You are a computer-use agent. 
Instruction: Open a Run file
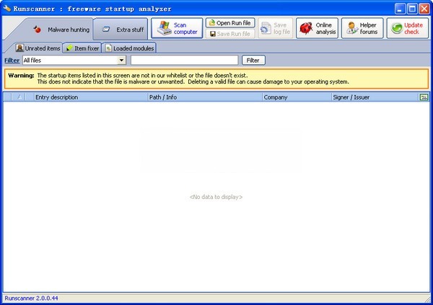click(x=229, y=22)
